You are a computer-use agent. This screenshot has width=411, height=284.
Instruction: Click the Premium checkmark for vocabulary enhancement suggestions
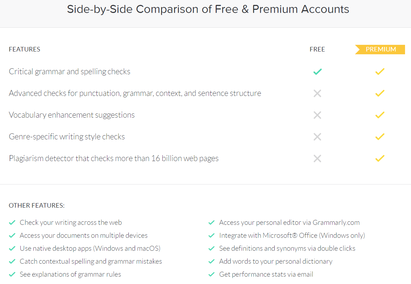click(x=380, y=115)
